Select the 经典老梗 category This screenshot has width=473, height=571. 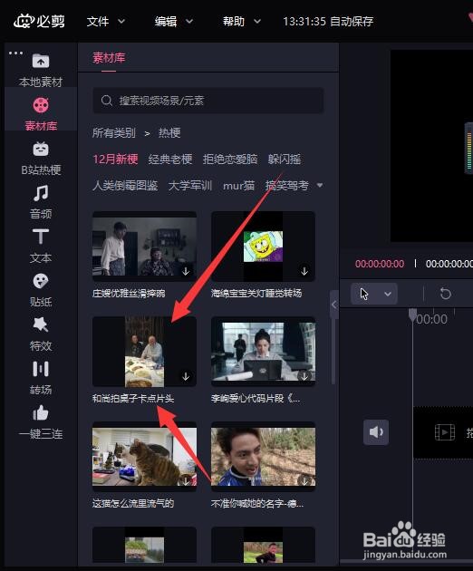tap(170, 160)
